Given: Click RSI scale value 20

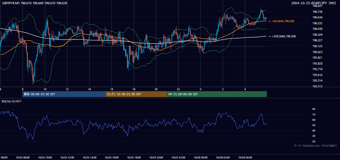Looking at the screenshot, I should [314, 141].
